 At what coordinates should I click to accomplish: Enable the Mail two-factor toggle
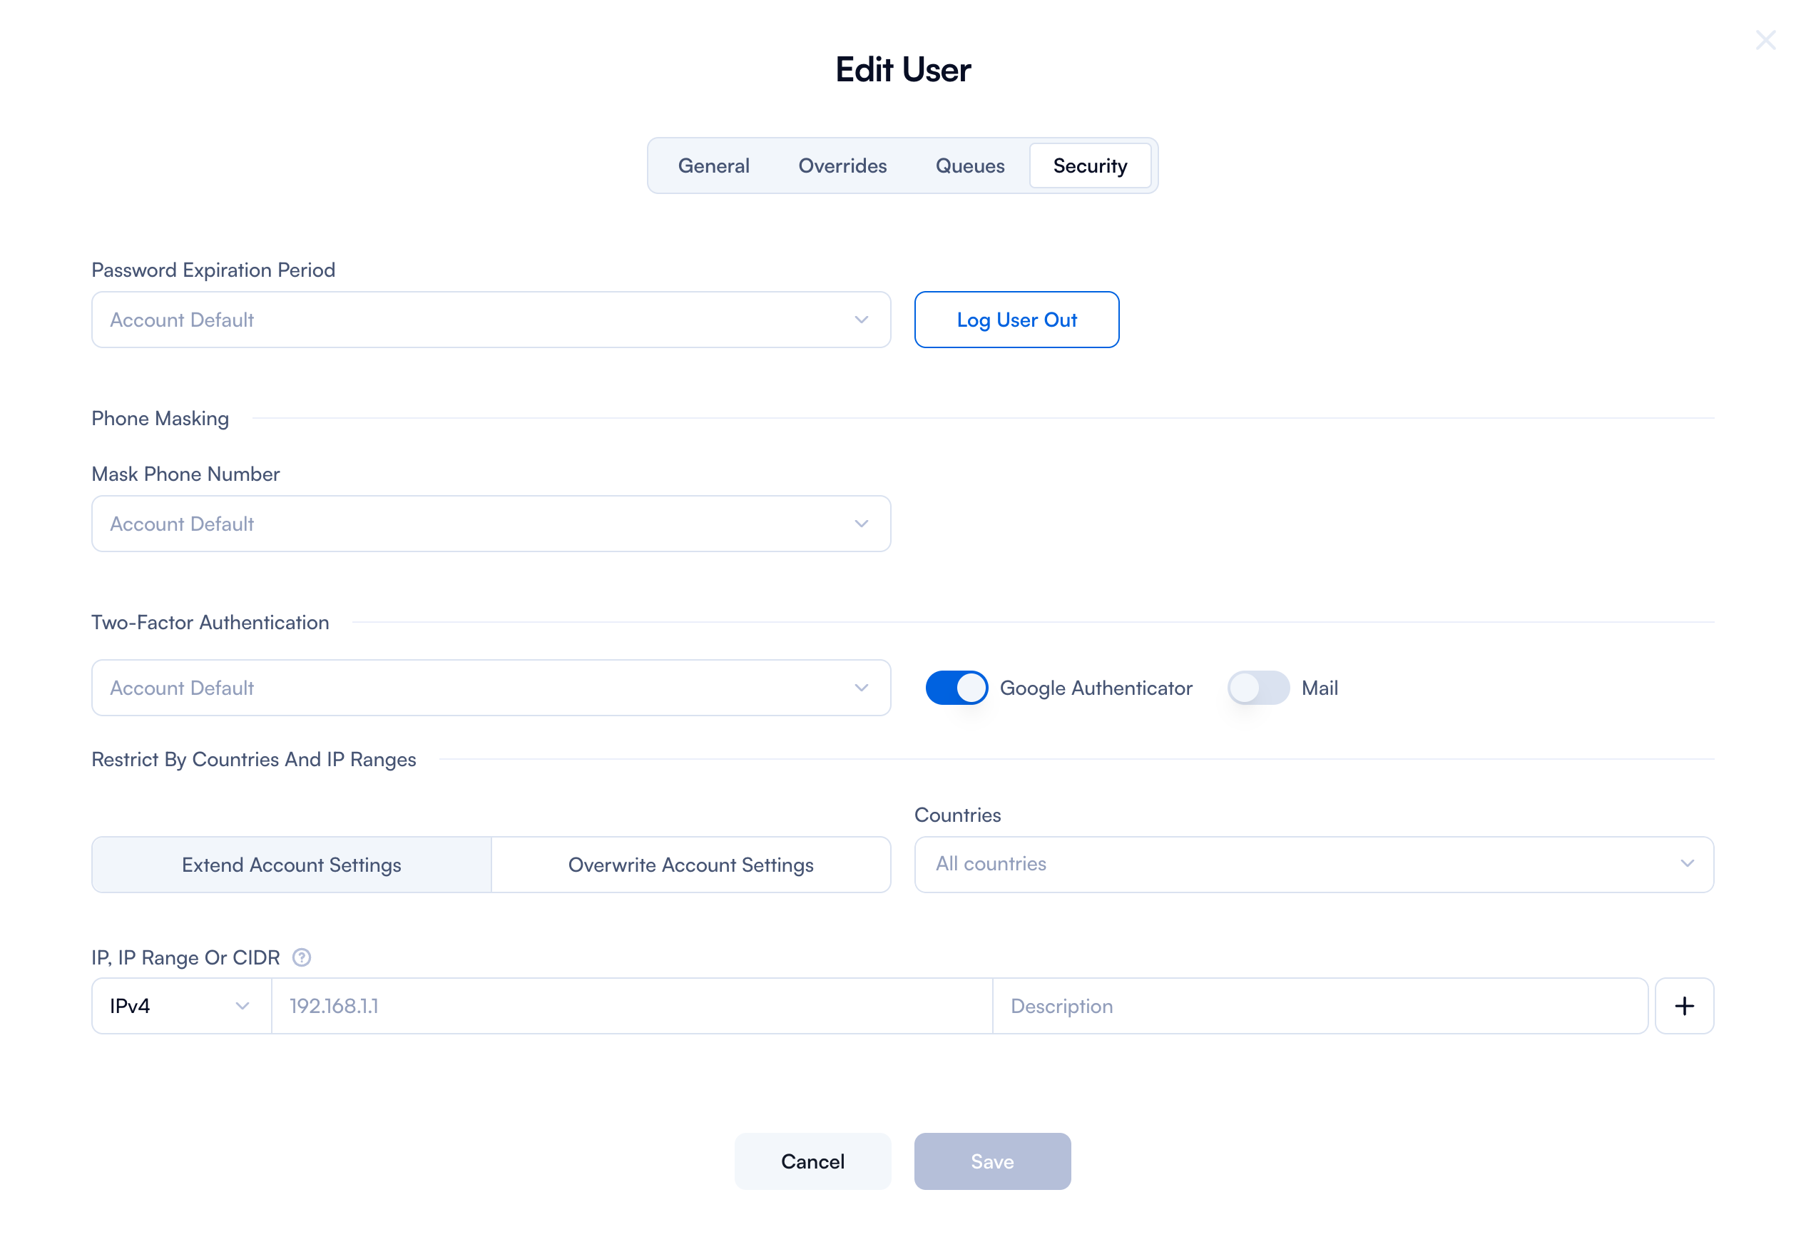(1257, 688)
